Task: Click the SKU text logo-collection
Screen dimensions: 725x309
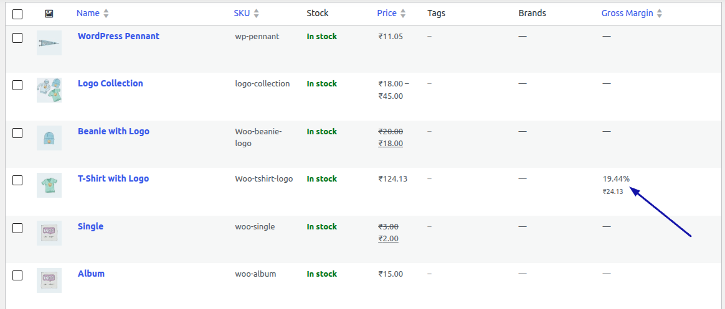Action: pos(262,83)
